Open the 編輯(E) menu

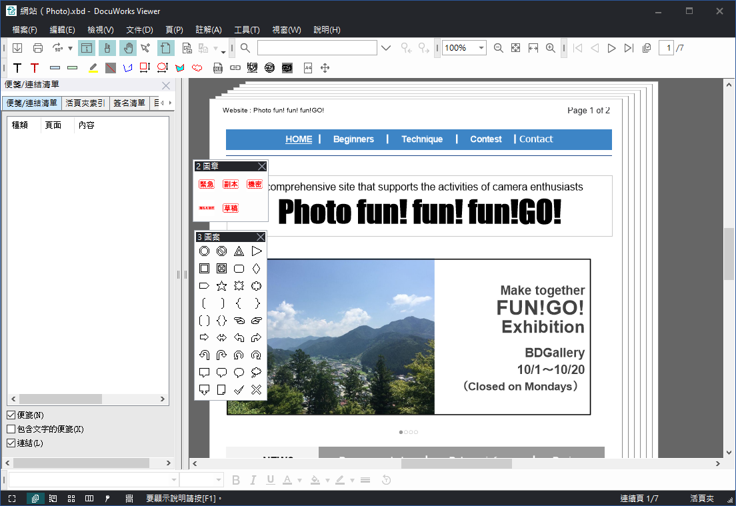tap(63, 29)
